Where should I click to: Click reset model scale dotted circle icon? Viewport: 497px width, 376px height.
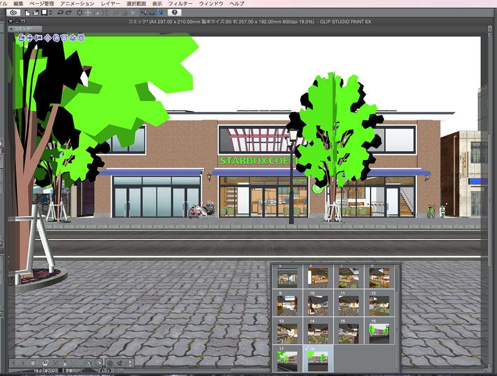(78, 363)
